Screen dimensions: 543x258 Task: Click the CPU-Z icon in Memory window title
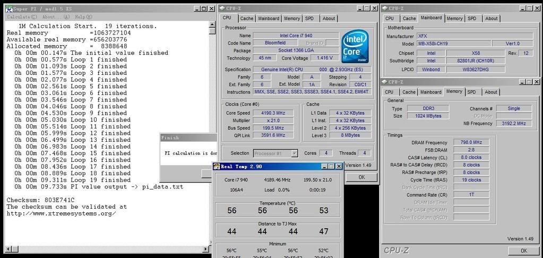pyautogui.click(x=385, y=82)
